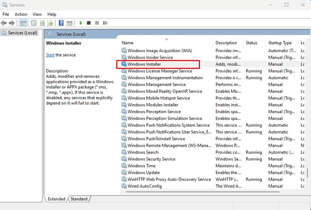311x210 pixels.
Task: Select Services (Local) in the console tree
Action: [x=20, y=33]
